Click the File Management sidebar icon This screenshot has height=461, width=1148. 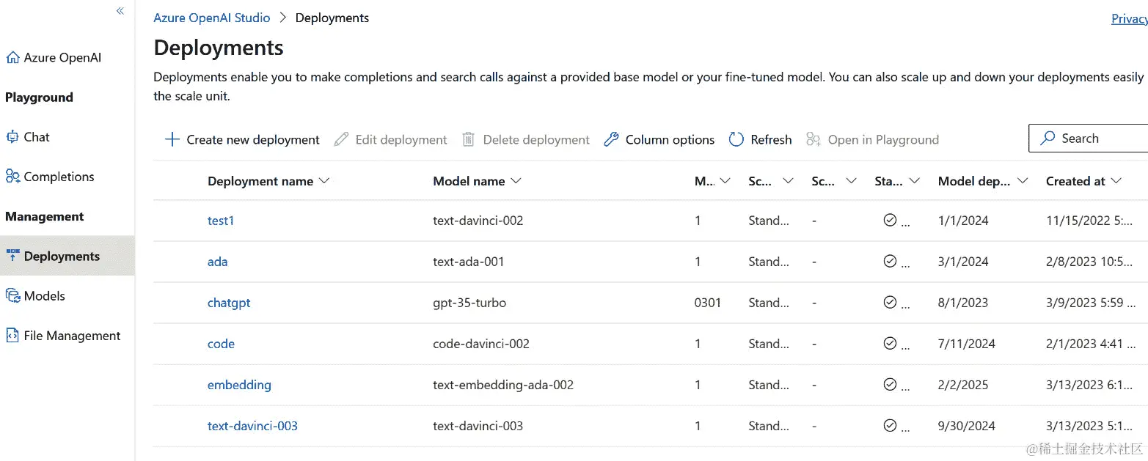[12, 336]
